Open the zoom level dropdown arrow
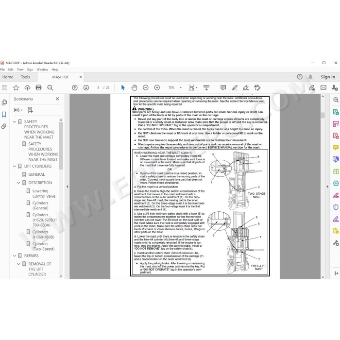340x340 pixels. (181, 87)
